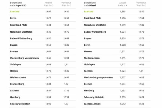Click the 1,607 Saarland Super E10 price

coord(48,11)
